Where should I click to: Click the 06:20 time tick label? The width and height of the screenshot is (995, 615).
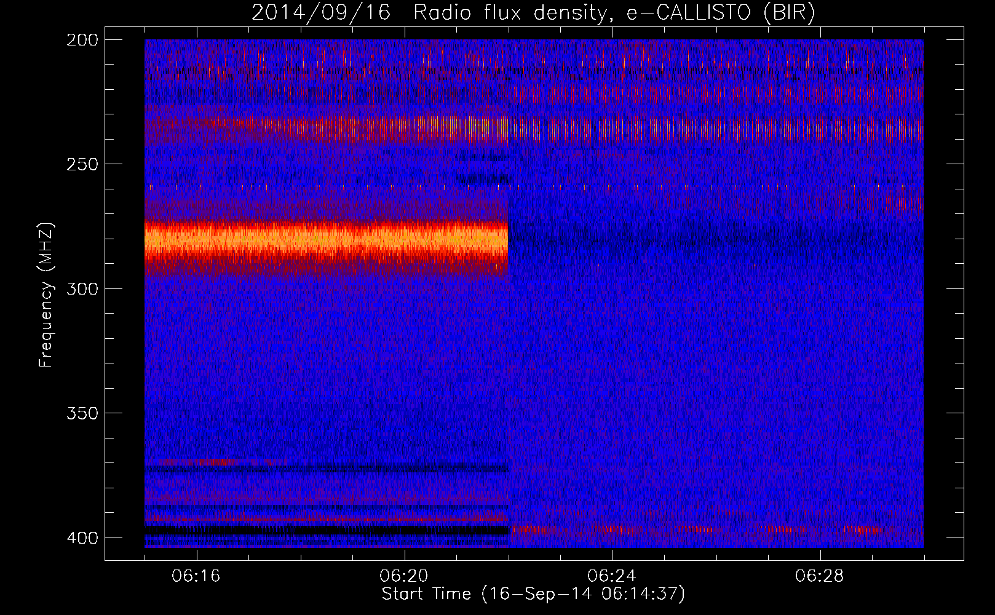coord(404,576)
